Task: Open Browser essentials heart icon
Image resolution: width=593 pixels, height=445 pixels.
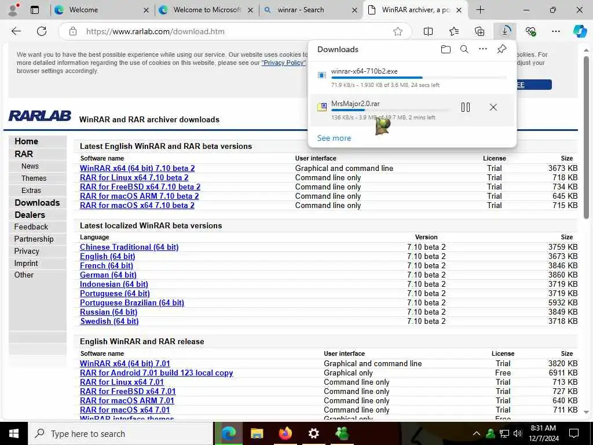Action: click(530, 31)
